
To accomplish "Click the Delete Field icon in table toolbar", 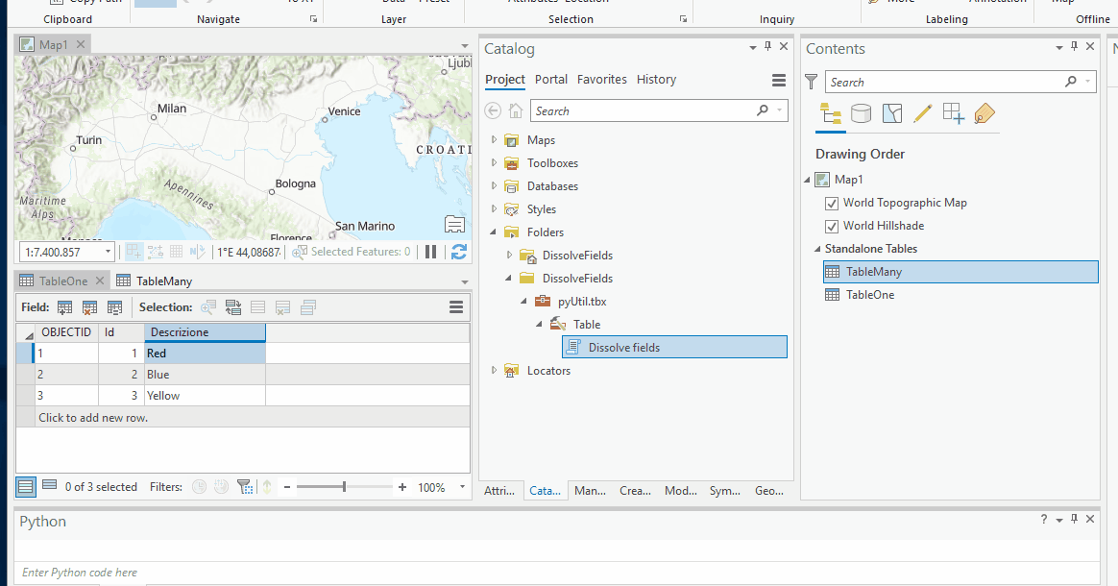I will (90, 308).
